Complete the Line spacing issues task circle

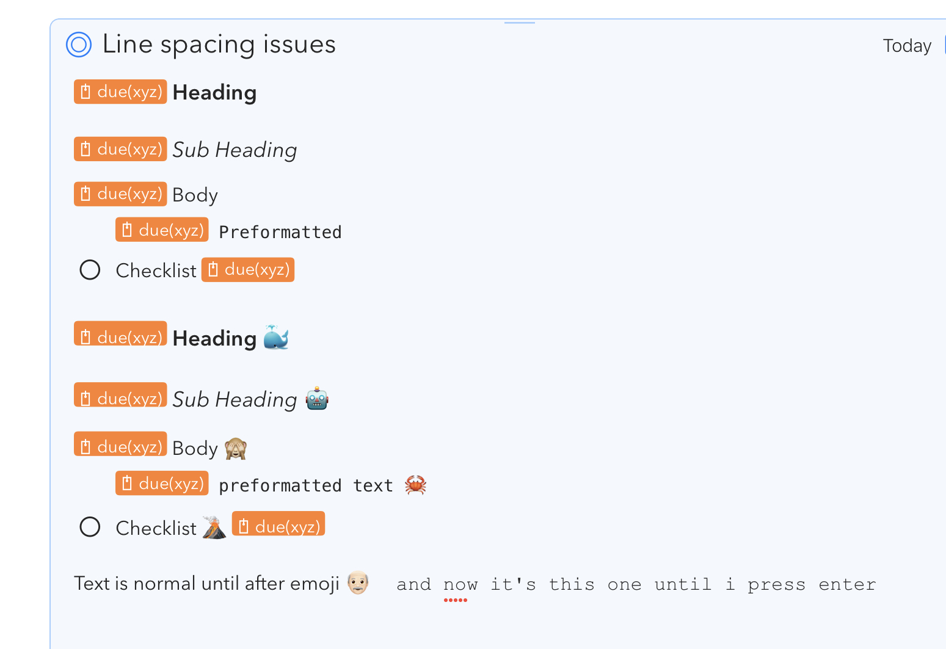pyautogui.click(x=79, y=45)
